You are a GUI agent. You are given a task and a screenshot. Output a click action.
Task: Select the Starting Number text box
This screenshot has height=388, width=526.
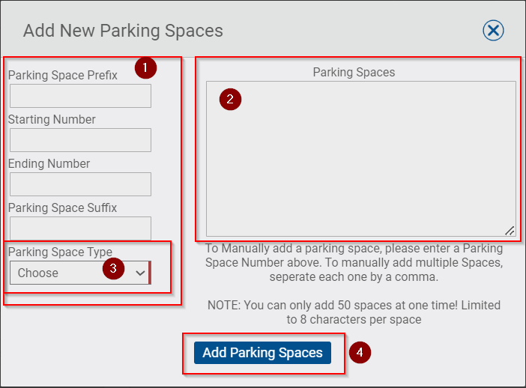tap(80, 140)
